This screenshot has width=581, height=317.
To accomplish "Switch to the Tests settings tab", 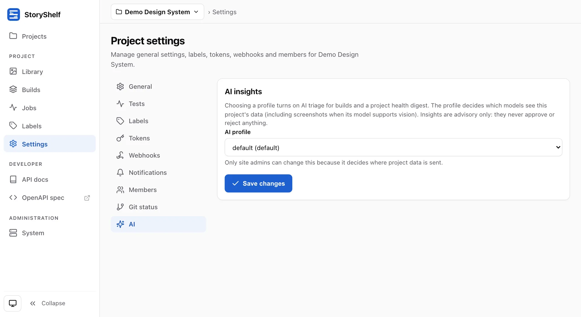I will [158, 104].
